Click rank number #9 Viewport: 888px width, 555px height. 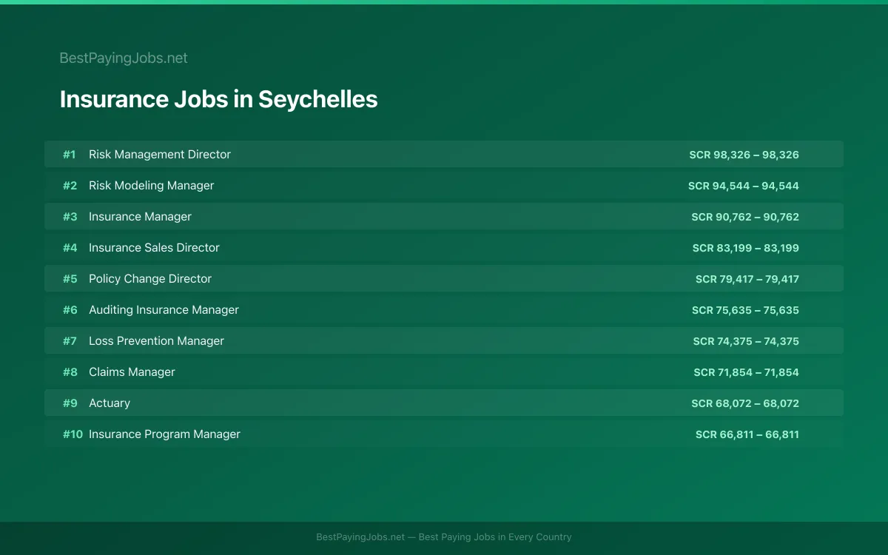tap(70, 403)
